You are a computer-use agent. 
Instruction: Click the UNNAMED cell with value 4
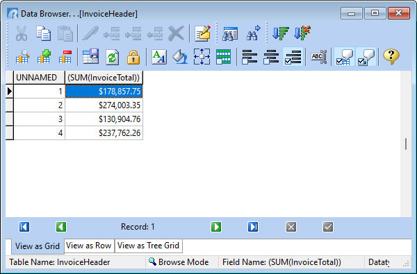pyautogui.click(x=40, y=132)
